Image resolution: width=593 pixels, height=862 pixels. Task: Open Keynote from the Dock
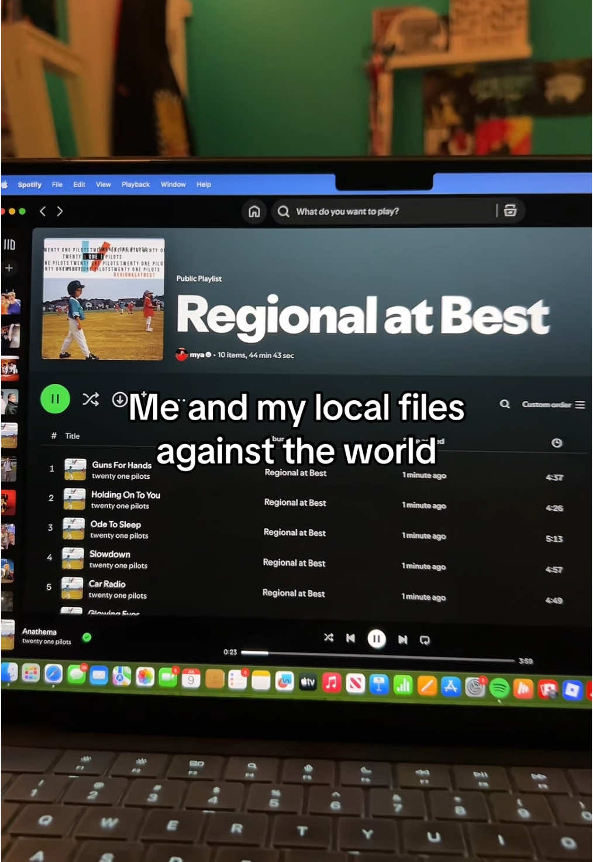379,684
